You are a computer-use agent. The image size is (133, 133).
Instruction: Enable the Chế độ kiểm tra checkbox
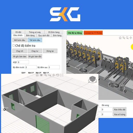(14, 45)
